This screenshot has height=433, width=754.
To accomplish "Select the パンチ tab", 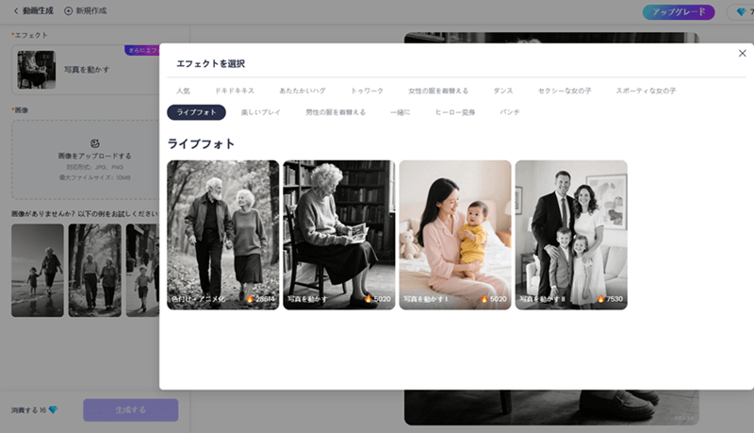I will click(509, 112).
